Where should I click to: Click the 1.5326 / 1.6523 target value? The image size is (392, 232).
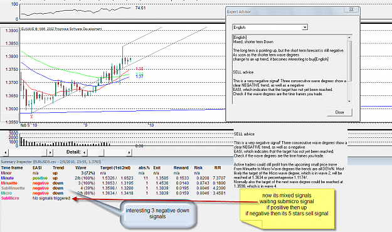[117, 178]
